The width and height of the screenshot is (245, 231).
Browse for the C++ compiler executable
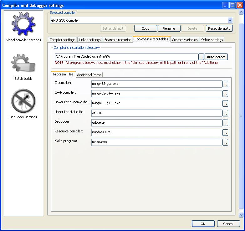point(225,94)
